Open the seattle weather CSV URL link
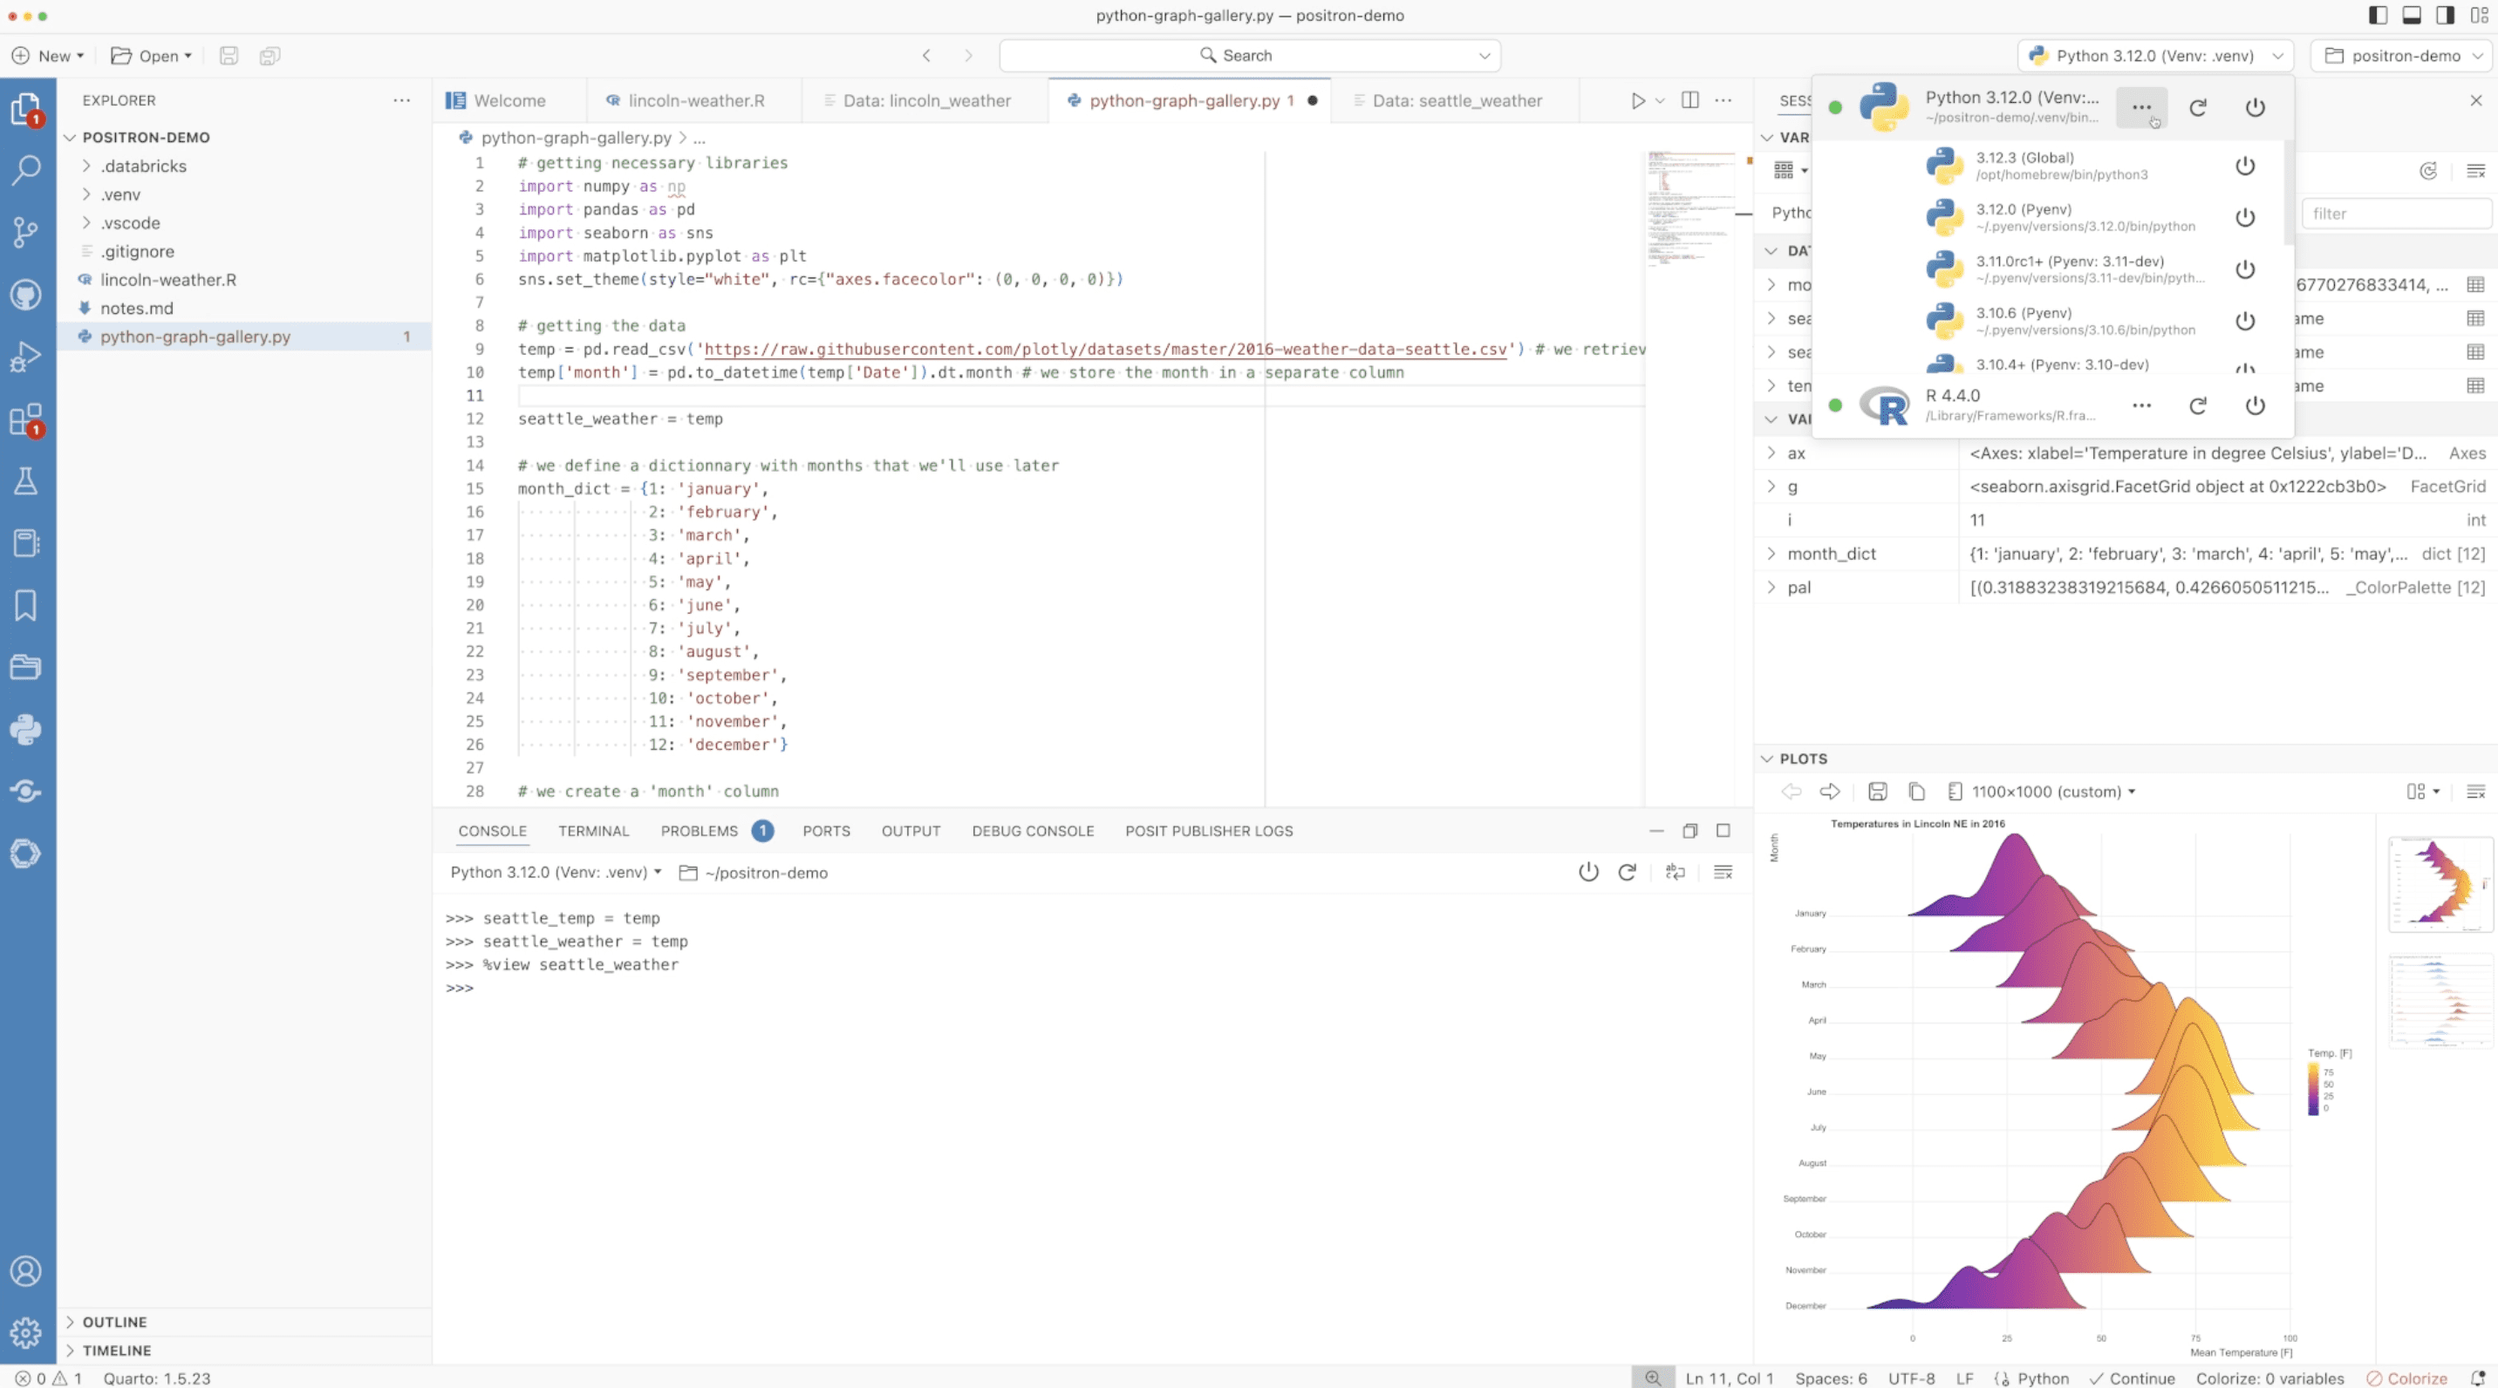 1105,349
